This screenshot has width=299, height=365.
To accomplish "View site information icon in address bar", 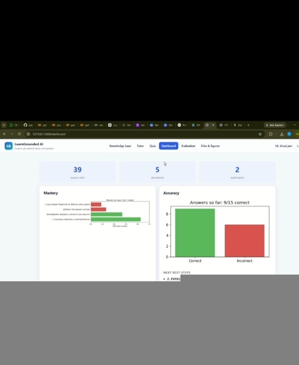I will coord(28,134).
